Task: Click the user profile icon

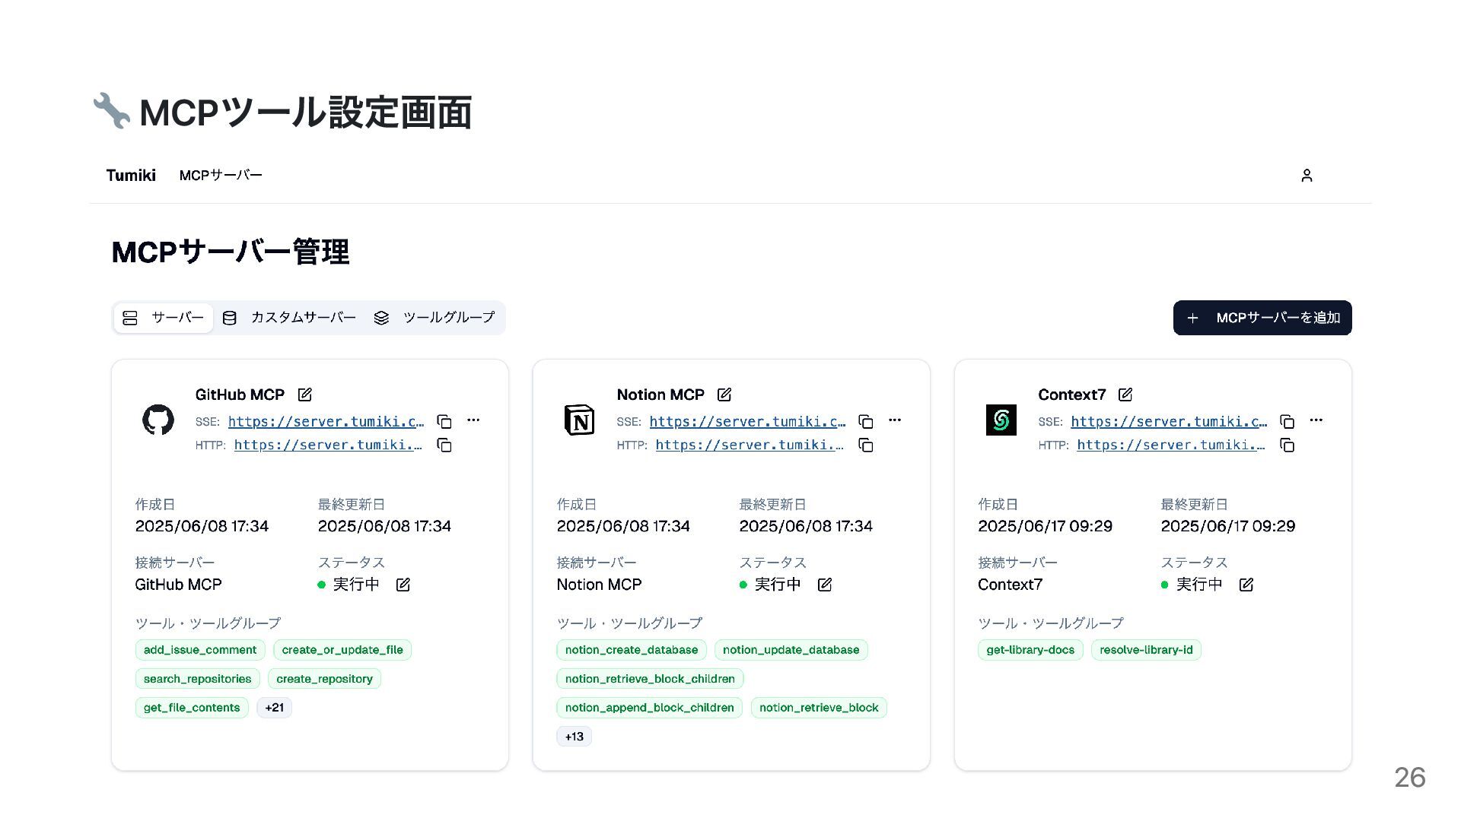Action: pyautogui.click(x=1307, y=176)
